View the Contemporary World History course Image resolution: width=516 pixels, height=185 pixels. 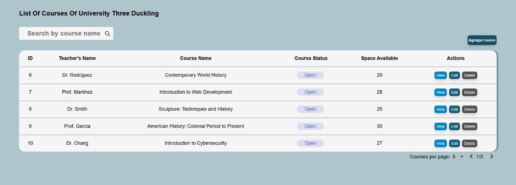440,75
